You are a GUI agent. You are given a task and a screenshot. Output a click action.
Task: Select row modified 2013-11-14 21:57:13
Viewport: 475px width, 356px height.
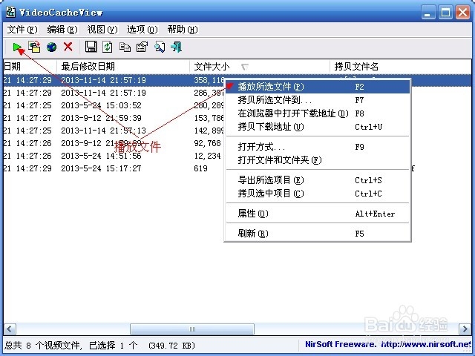coord(114,131)
